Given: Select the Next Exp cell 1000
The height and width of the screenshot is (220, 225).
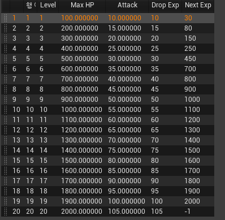Looking at the screenshot, I should (192, 100).
